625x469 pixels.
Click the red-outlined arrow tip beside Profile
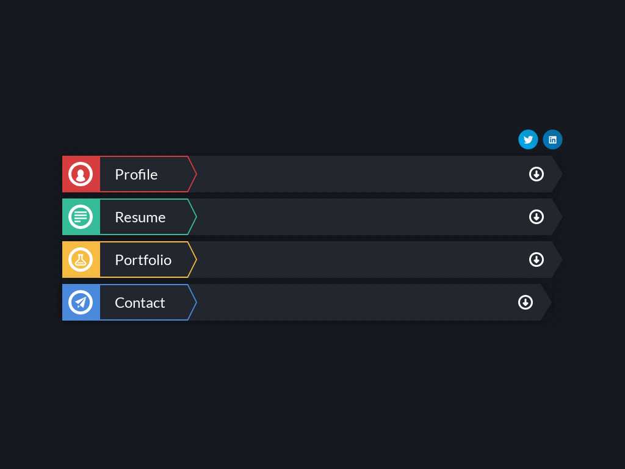pyautogui.click(x=192, y=174)
